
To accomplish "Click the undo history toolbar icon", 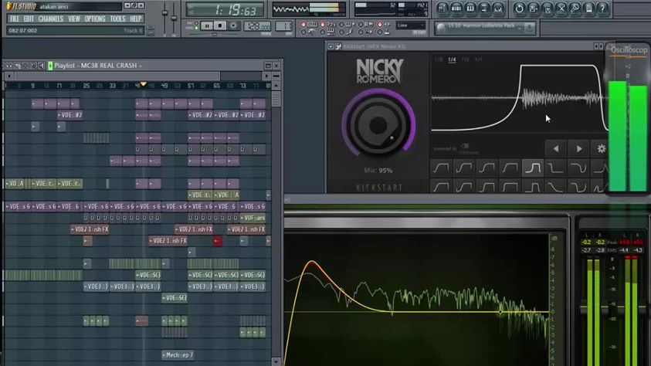I will (519, 8).
